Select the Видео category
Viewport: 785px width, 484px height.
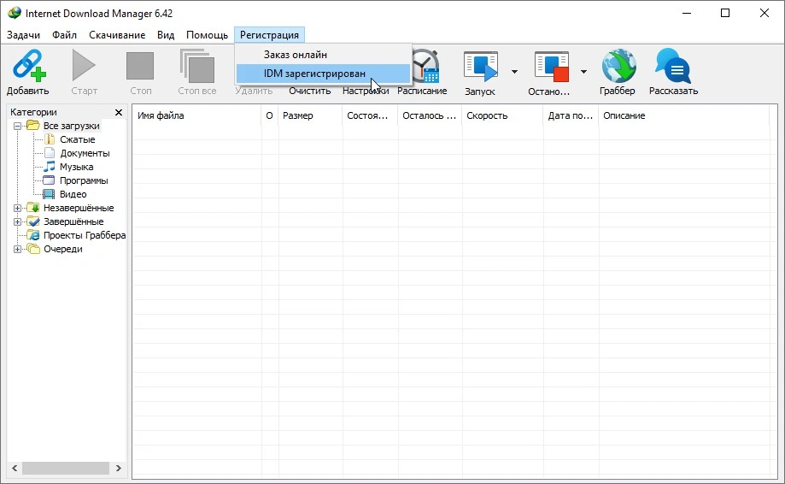(x=73, y=194)
